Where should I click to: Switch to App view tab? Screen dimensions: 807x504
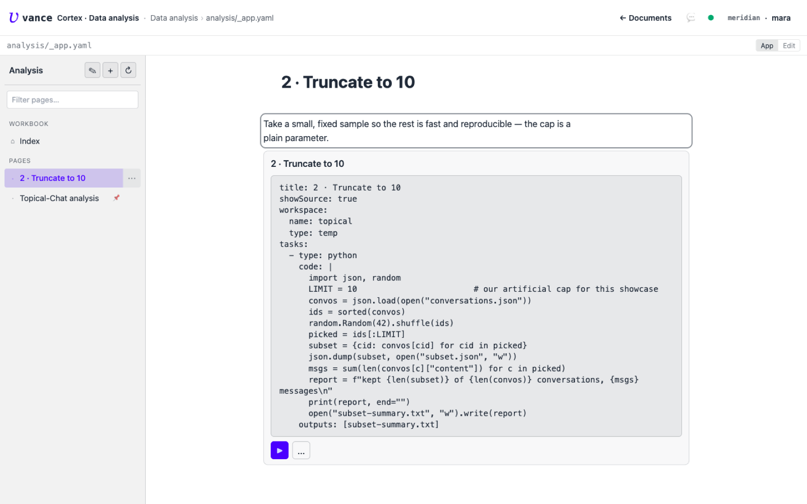[x=767, y=45]
